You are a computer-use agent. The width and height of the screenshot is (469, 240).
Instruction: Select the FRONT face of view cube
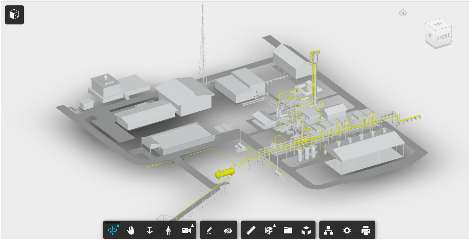point(443,37)
